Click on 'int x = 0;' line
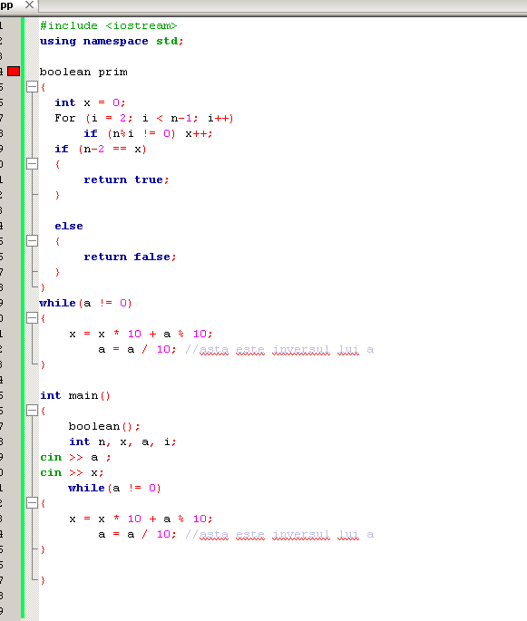This screenshot has width=527, height=621. [x=90, y=103]
